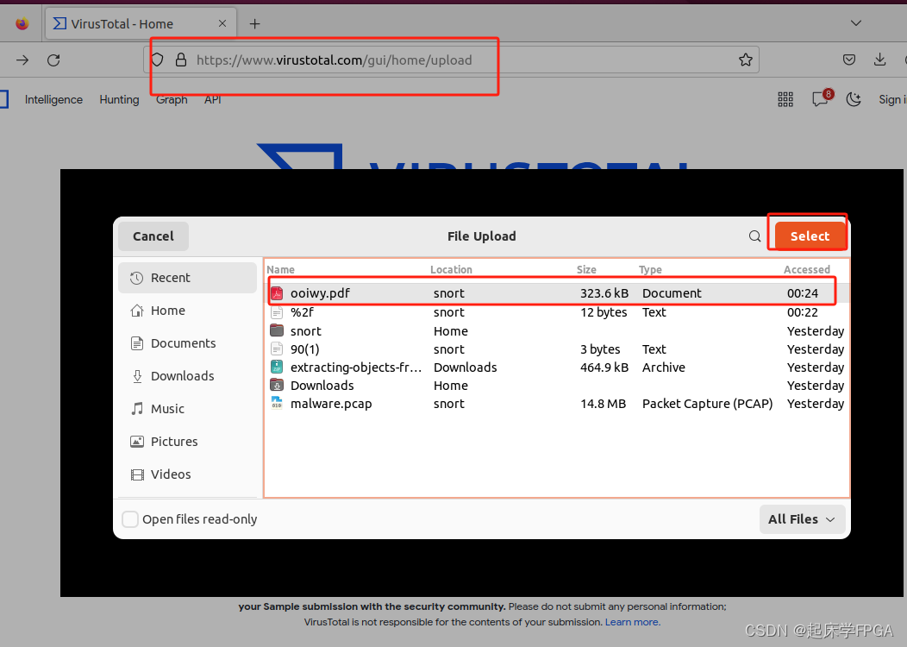Open Documents in the sidebar
This screenshot has height=647, width=907.
tap(187, 343)
